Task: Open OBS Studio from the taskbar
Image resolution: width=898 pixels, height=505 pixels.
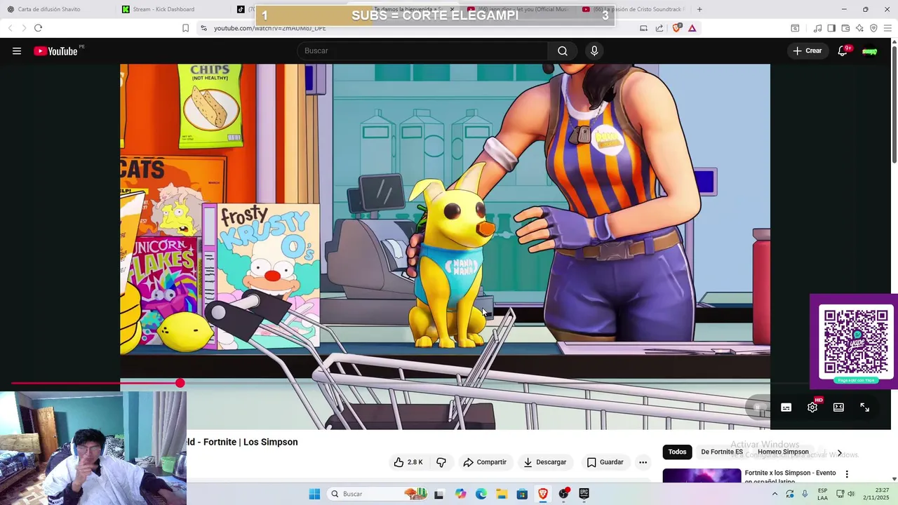Action: point(563,494)
